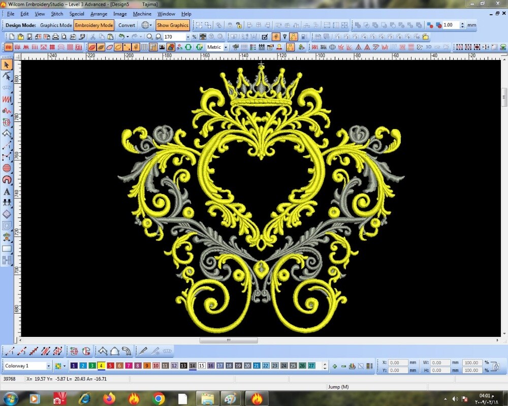Toggle the orange leaf stitch view icon
This screenshot has width=508, height=406.
92,47
